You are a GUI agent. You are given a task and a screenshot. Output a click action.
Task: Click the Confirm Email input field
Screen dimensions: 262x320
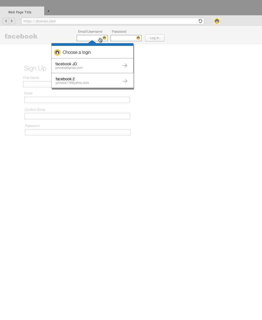pos(77,116)
